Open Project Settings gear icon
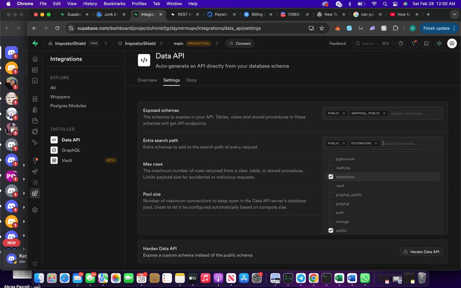 [35, 210]
